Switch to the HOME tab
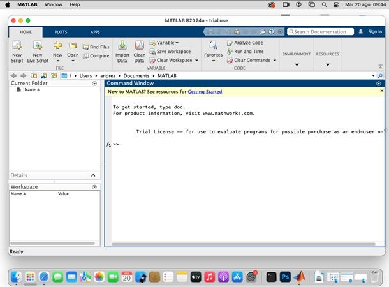The image size is (389, 287). tap(26, 32)
